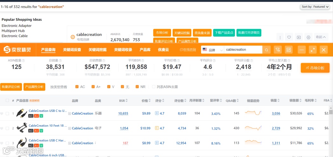Screen dimensions: 333x157
Task: Click the heart icon on row 1
Action: (2, 114)
